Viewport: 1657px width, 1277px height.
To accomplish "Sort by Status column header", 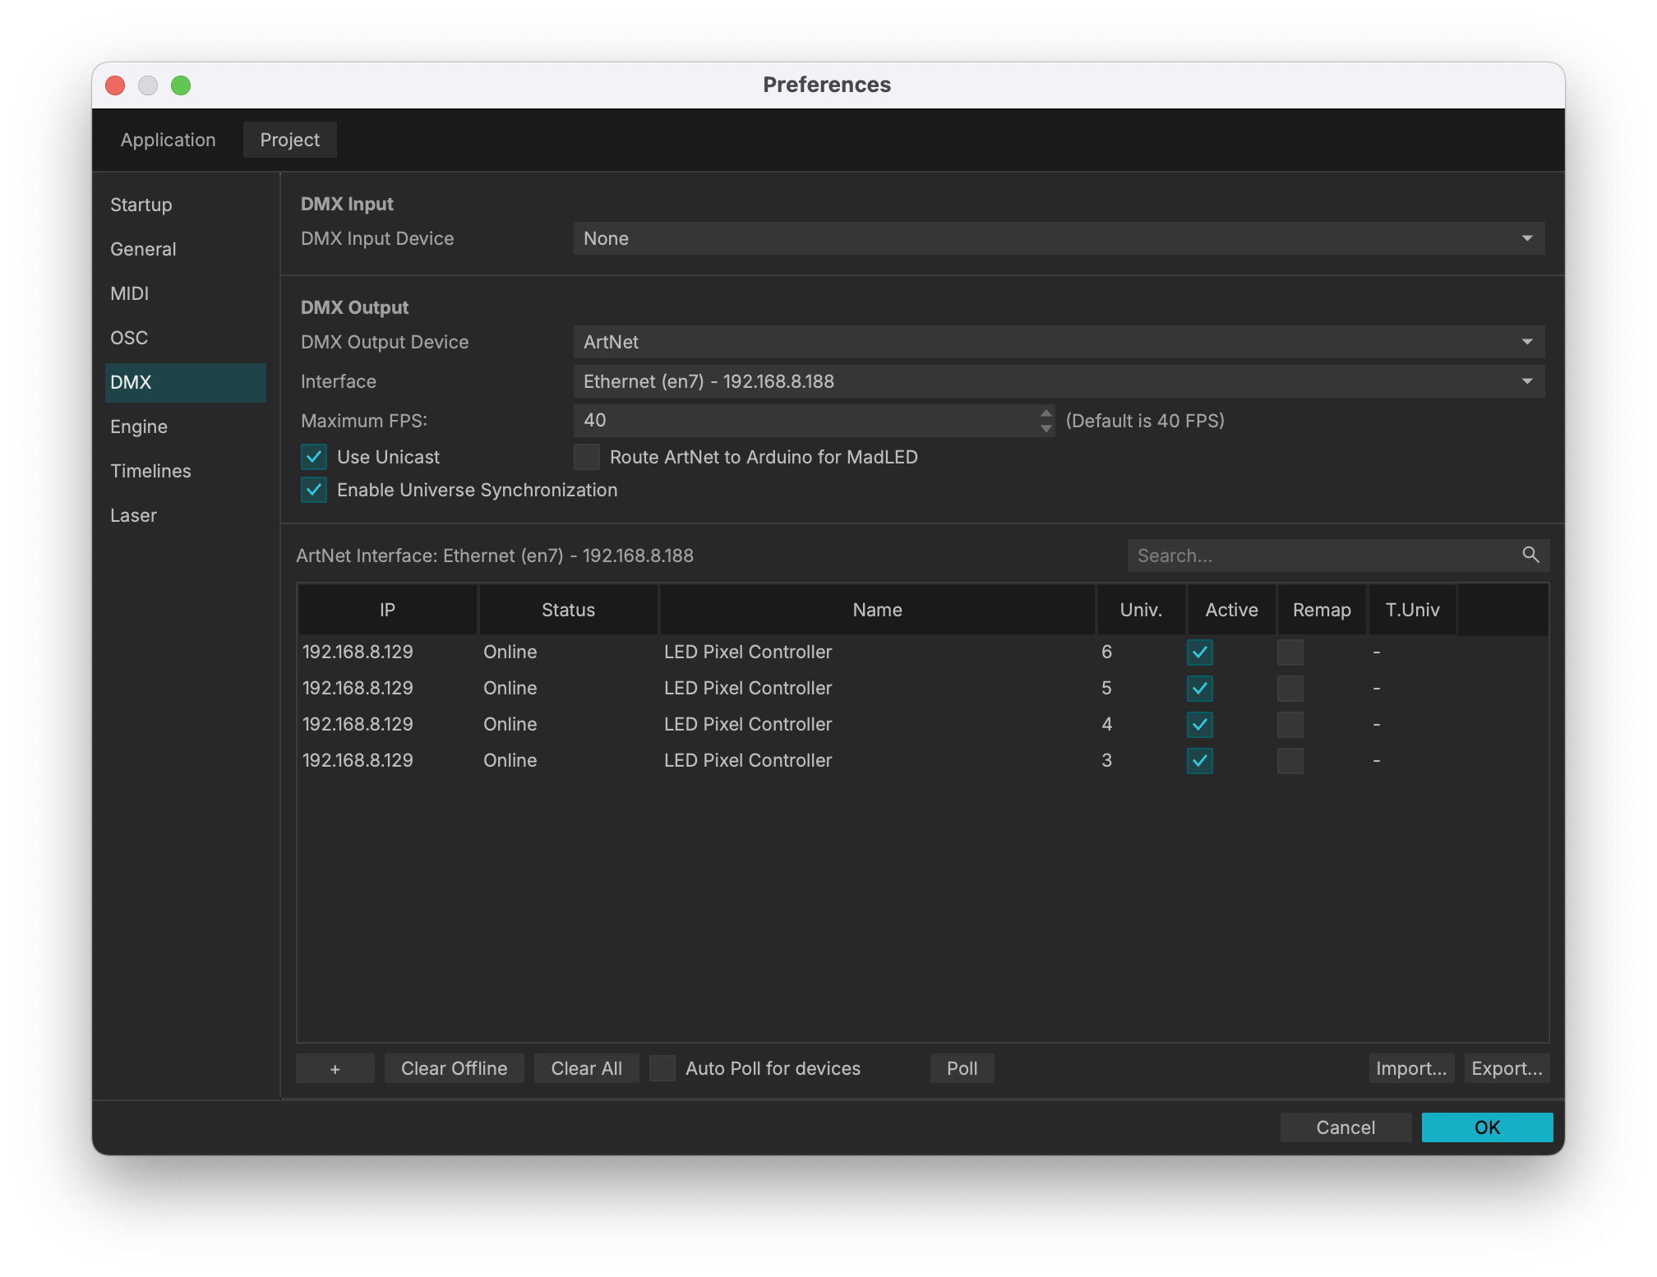I will (568, 610).
